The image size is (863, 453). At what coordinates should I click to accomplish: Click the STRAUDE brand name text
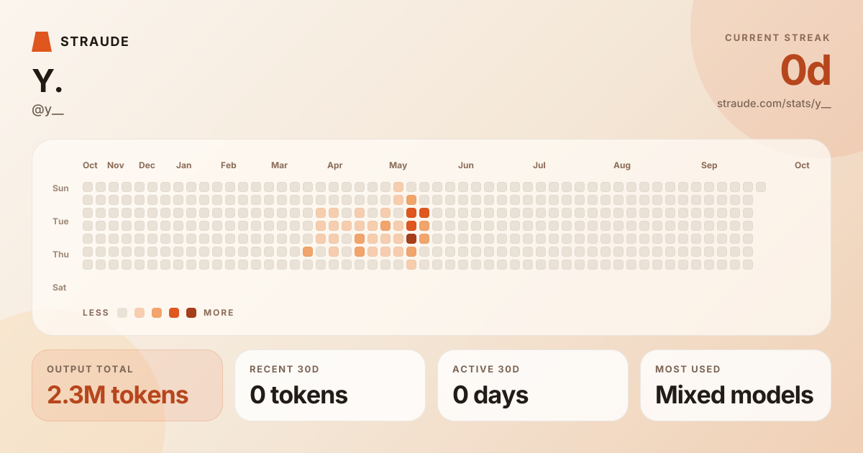[95, 42]
